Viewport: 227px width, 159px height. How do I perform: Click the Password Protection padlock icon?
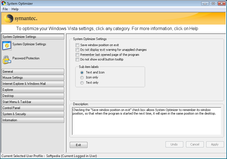click(7, 60)
